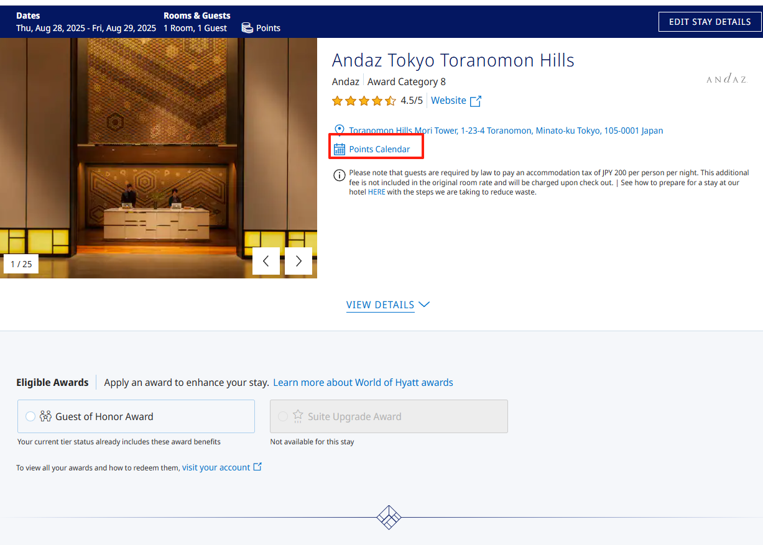Image resolution: width=763 pixels, height=545 pixels.
Task: Click the map pin location icon
Action: [x=340, y=130]
